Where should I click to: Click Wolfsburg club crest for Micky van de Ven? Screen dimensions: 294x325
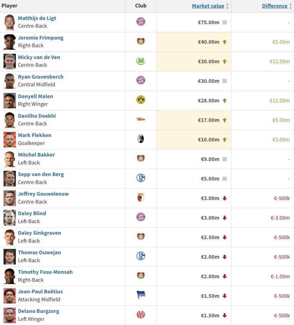140,61
